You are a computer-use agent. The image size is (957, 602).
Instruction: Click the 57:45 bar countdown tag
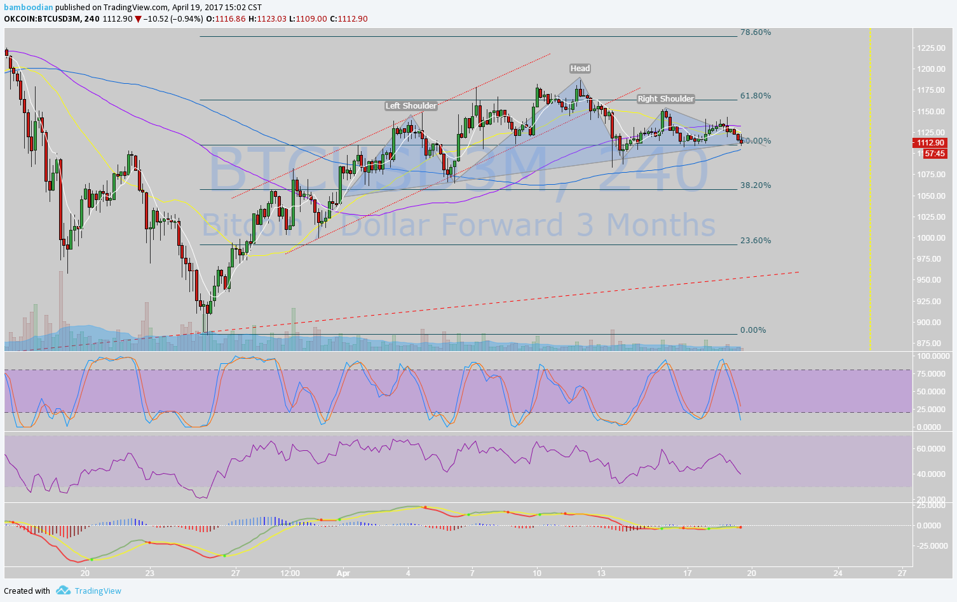(x=935, y=154)
